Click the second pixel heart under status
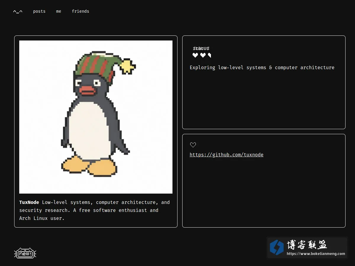 [203, 55]
